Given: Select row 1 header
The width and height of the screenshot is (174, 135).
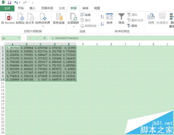Looking at the screenshot, I should coord(3,48).
